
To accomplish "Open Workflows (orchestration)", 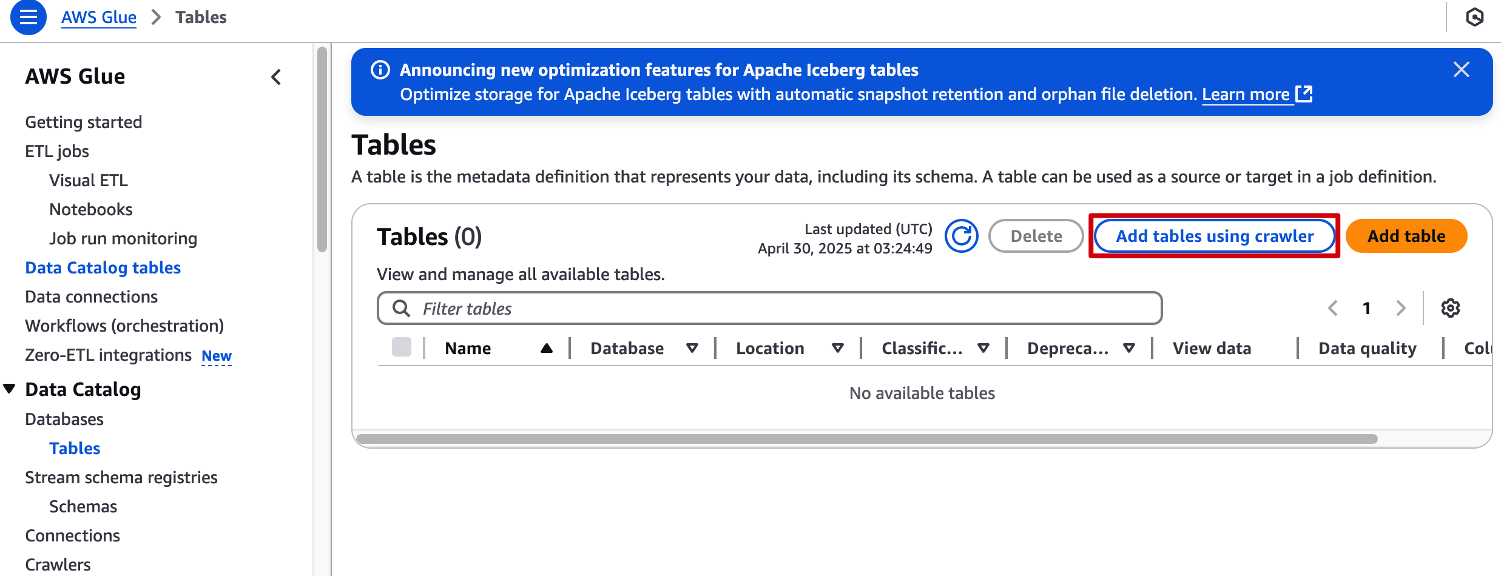I will pyautogui.click(x=124, y=326).
